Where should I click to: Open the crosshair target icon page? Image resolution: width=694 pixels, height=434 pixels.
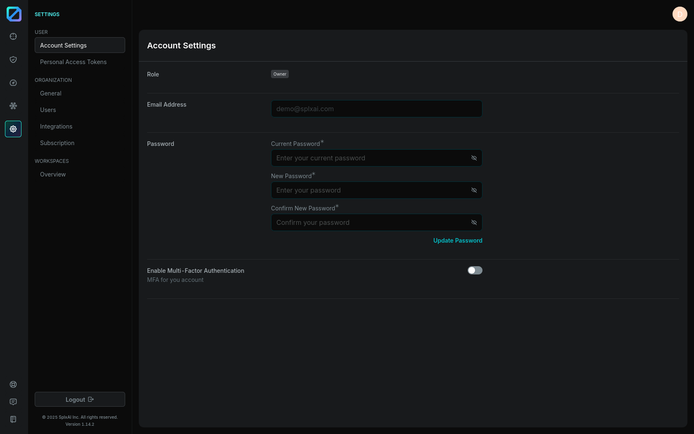point(13,36)
